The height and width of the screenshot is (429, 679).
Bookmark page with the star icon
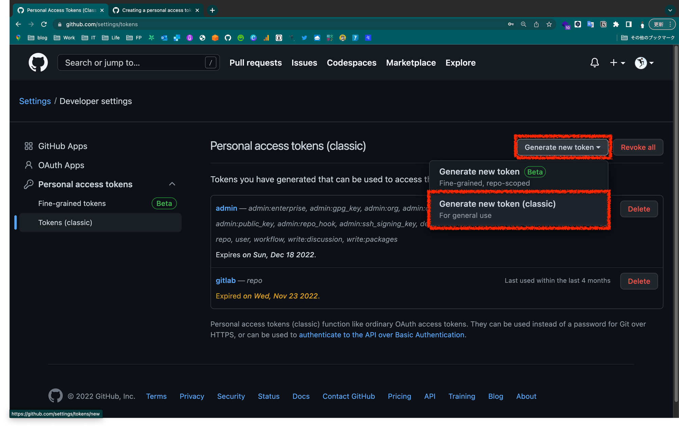[549, 24]
